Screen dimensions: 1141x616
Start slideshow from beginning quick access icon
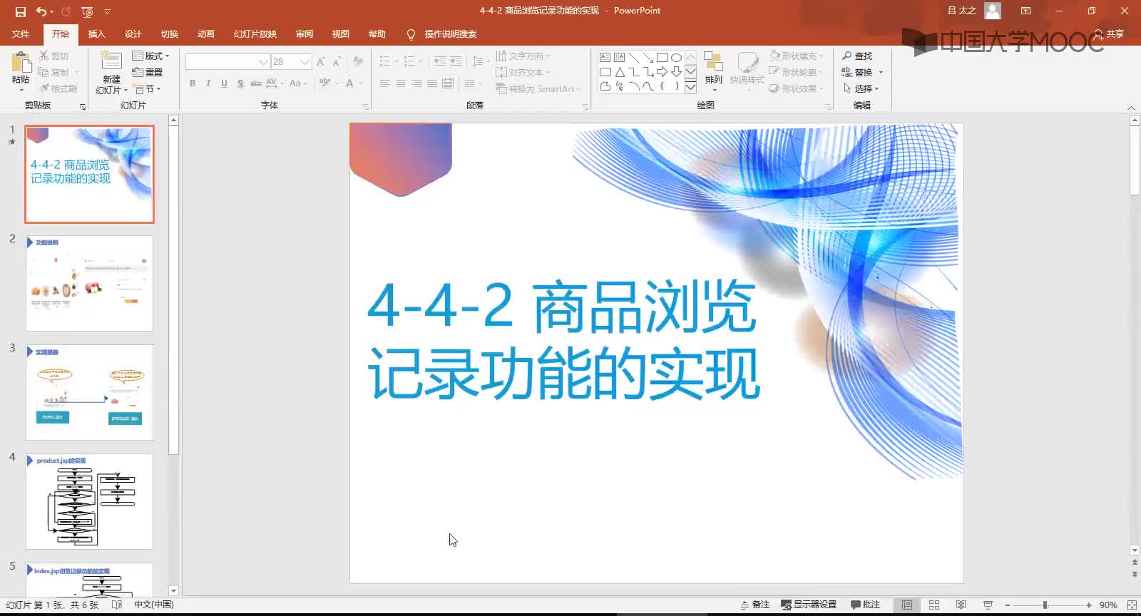click(x=87, y=11)
